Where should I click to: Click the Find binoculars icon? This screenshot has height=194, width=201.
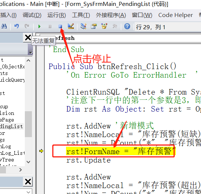(x=4, y=26)
